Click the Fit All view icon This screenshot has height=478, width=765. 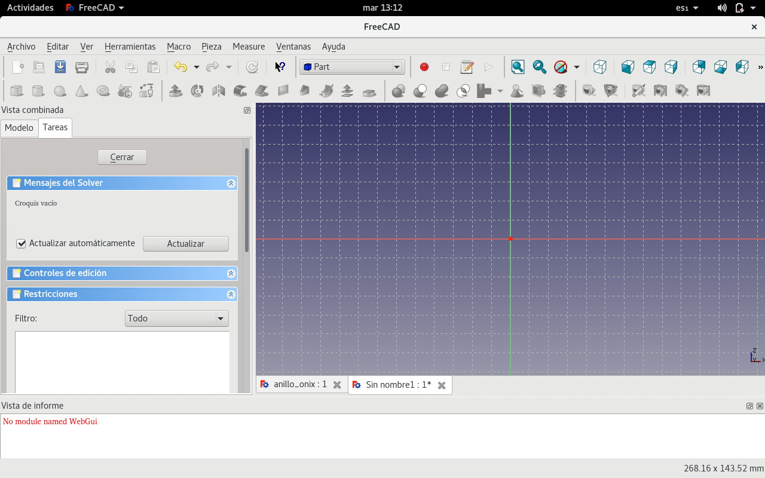pyautogui.click(x=518, y=67)
